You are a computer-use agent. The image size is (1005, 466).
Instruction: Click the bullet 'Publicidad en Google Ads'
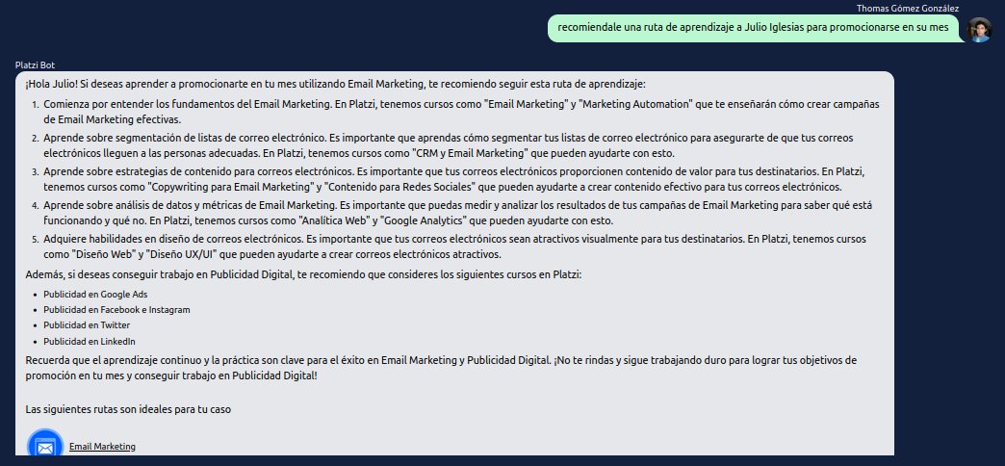tap(95, 295)
